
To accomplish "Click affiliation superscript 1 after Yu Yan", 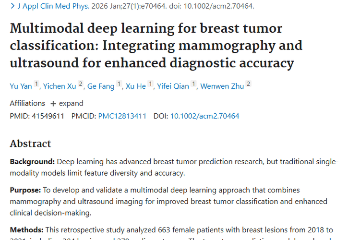I will pos(37,84).
